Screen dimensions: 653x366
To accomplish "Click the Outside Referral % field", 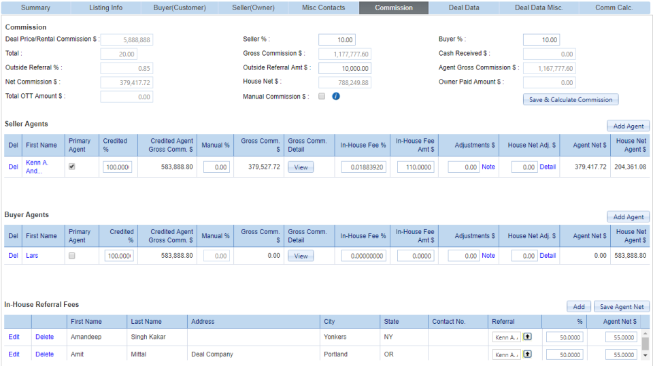I will pyautogui.click(x=127, y=68).
